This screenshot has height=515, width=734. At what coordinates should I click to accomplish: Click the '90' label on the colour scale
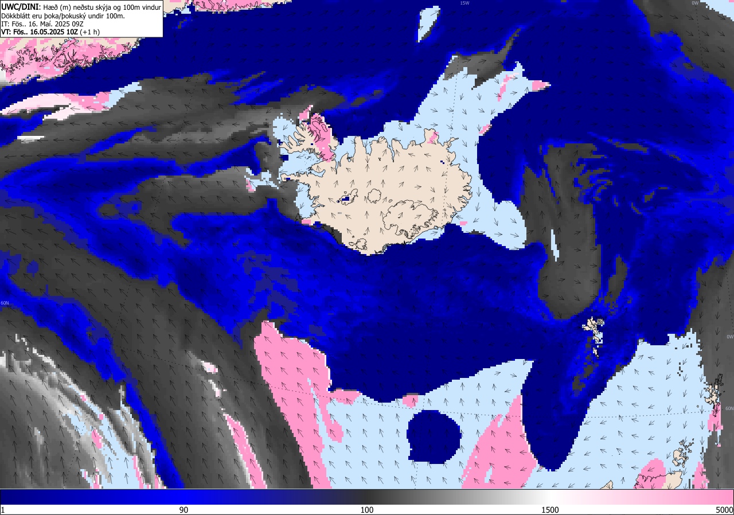183,510
